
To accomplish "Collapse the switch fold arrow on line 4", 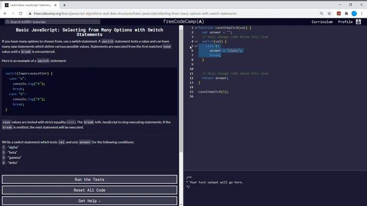I will pos(196,41).
